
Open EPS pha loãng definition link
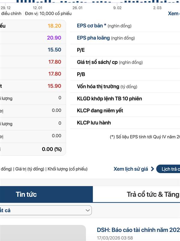coord(93,38)
